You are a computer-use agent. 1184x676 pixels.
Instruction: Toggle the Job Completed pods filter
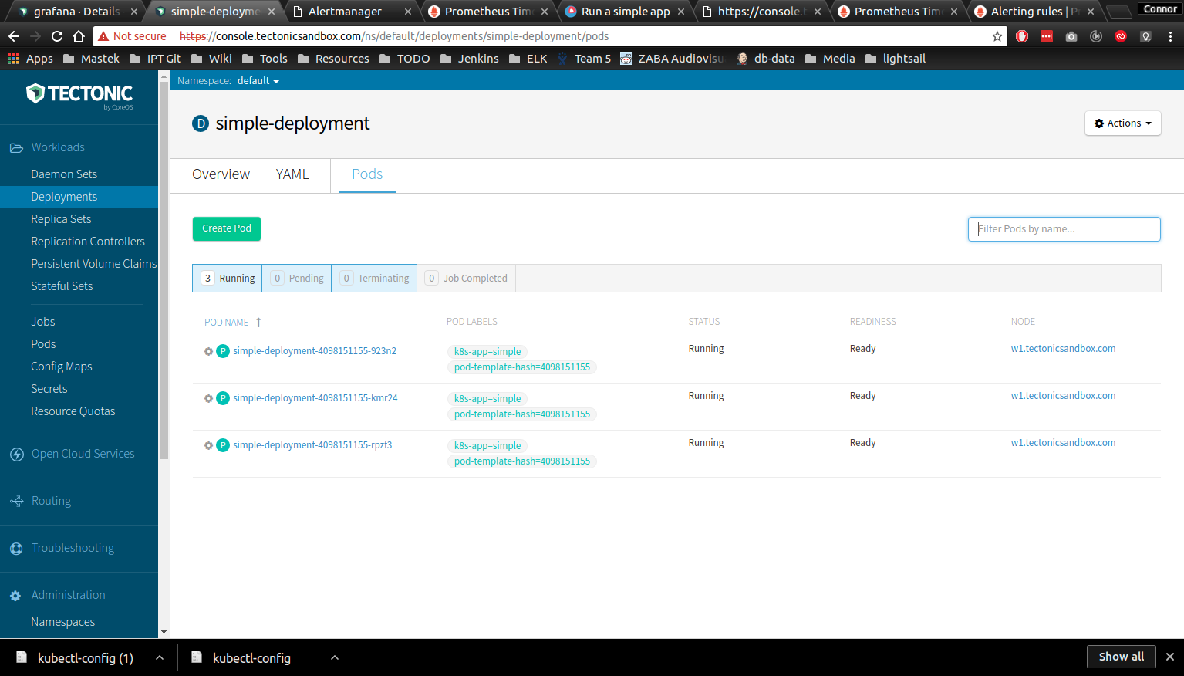467,279
